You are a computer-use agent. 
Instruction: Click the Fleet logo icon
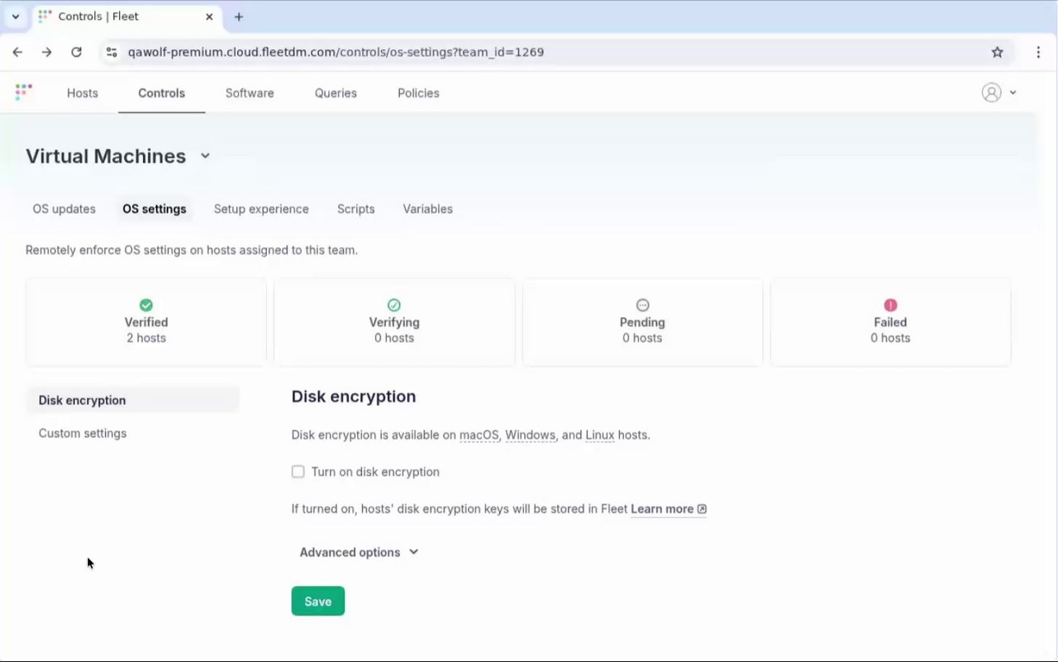tap(23, 92)
